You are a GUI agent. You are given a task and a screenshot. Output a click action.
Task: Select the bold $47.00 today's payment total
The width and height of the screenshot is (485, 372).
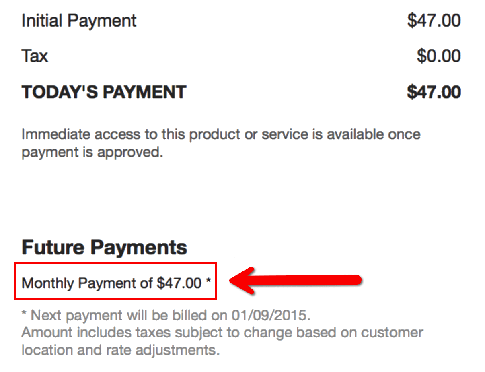(434, 92)
